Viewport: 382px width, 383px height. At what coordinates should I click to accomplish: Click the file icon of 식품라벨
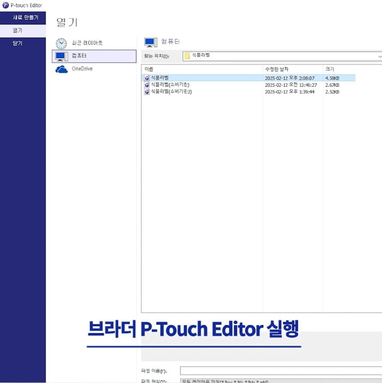pyautogui.click(x=147, y=78)
